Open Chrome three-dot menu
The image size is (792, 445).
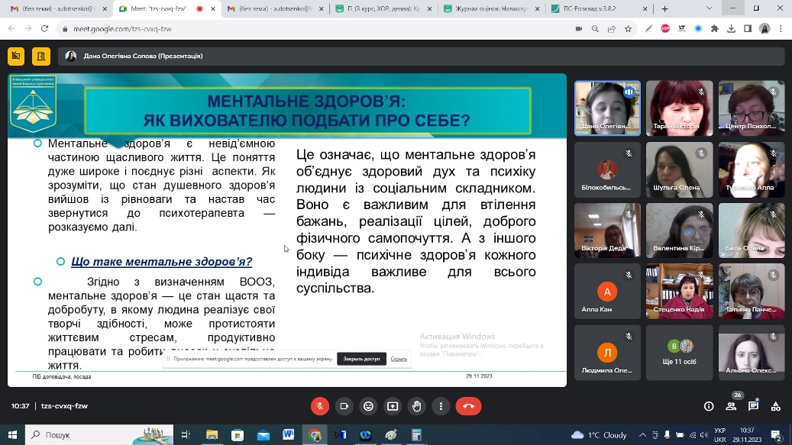(781, 29)
